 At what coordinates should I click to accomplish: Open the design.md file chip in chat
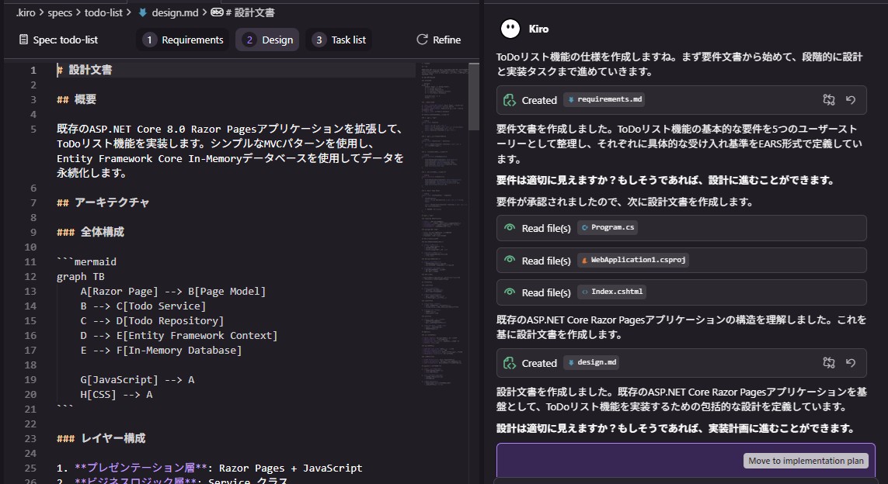pyautogui.click(x=591, y=362)
